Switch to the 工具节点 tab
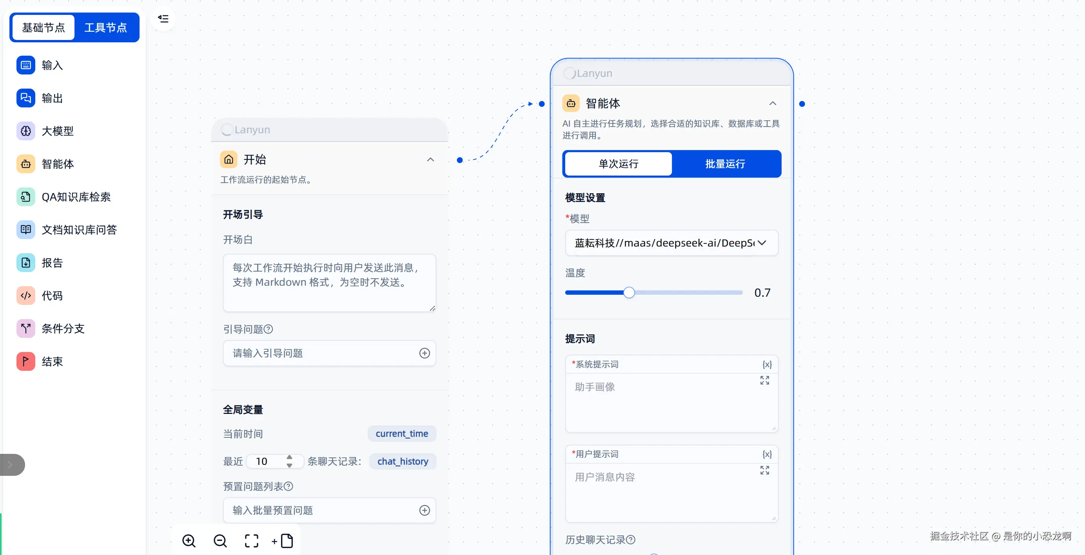 pyautogui.click(x=105, y=28)
